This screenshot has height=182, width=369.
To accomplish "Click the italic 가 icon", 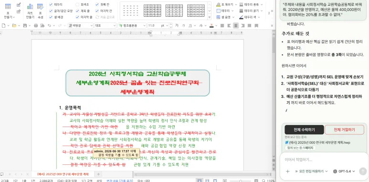I will click(x=184, y=25).
